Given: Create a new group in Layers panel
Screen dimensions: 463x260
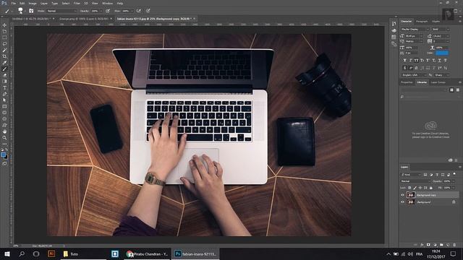Looking at the screenshot, I should click(441, 245).
